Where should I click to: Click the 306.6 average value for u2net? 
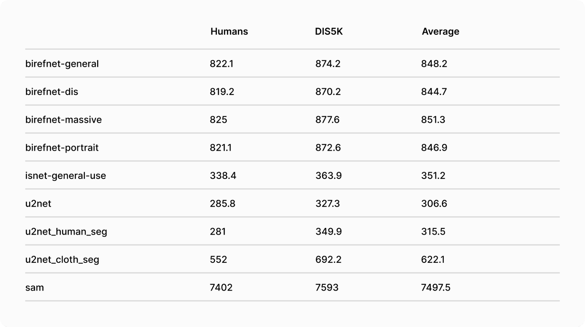pos(434,204)
